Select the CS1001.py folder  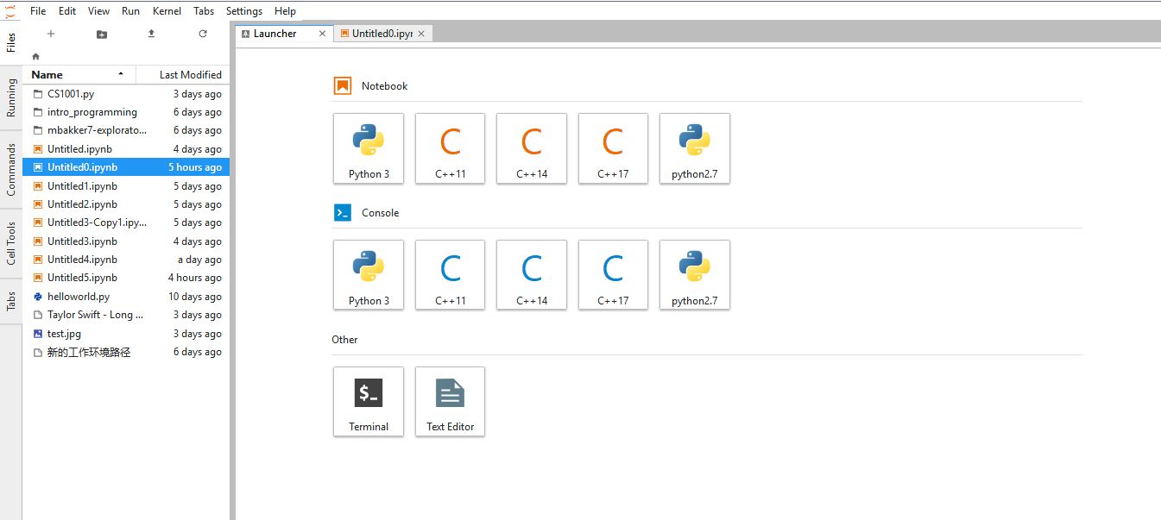pyautogui.click(x=126, y=94)
